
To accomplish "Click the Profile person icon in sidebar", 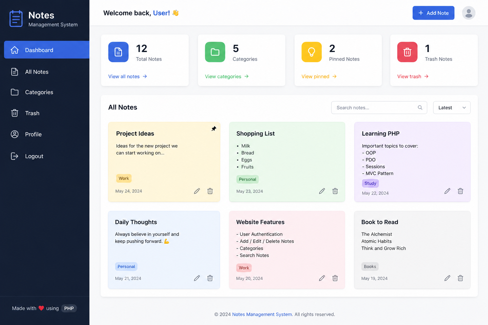I will (15, 134).
